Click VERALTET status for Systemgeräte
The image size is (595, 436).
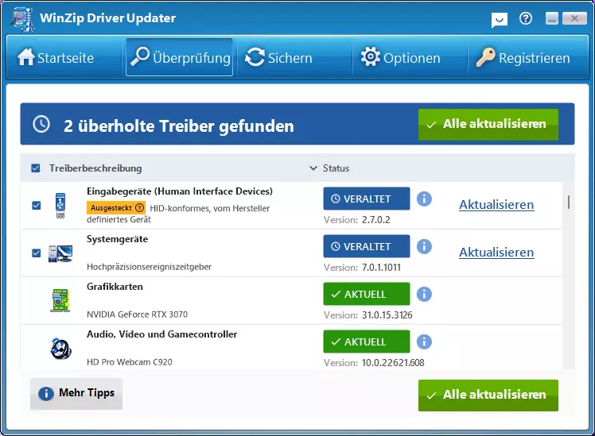click(x=367, y=246)
